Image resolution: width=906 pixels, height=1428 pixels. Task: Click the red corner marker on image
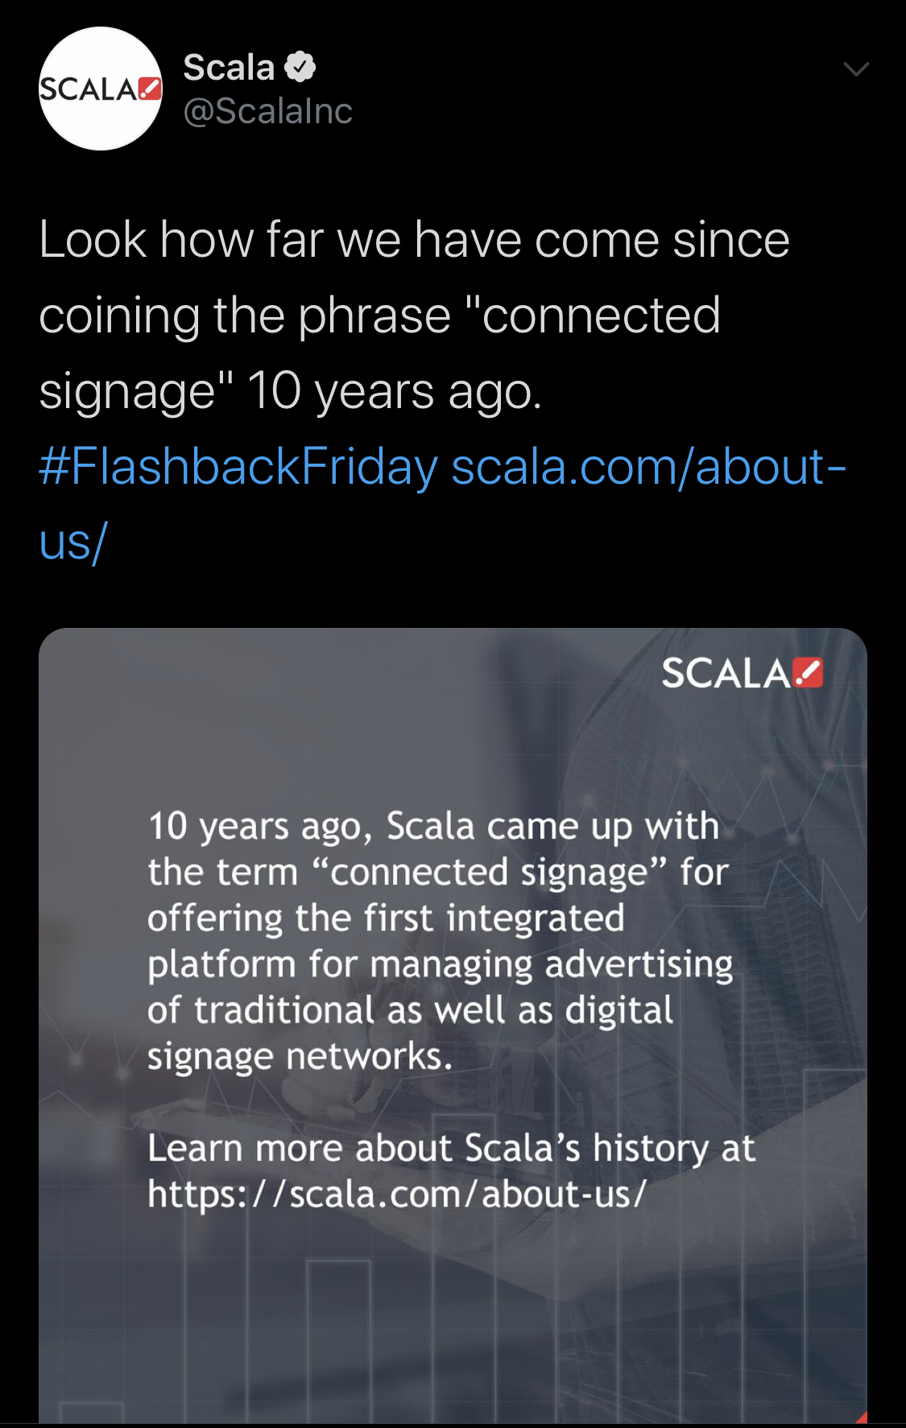click(861, 1417)
